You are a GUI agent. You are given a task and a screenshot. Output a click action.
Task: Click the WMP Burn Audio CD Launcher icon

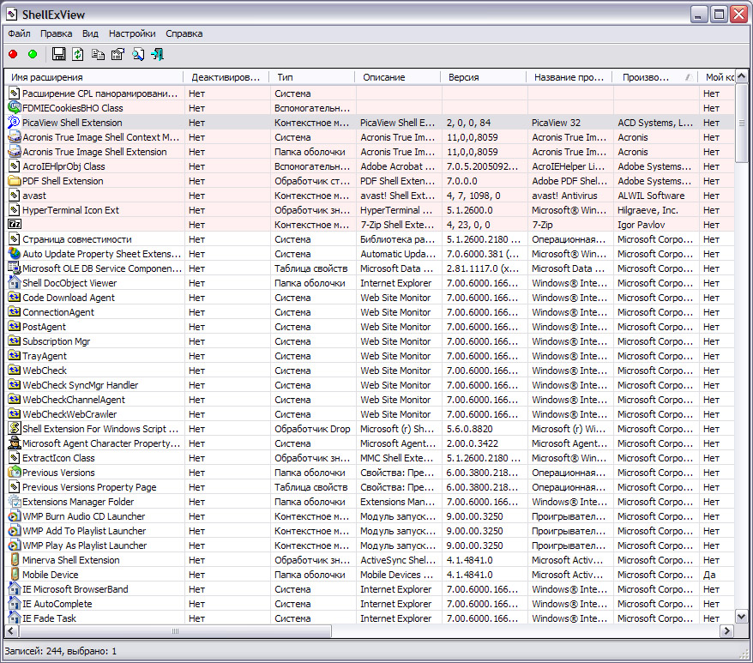point(15,516)
